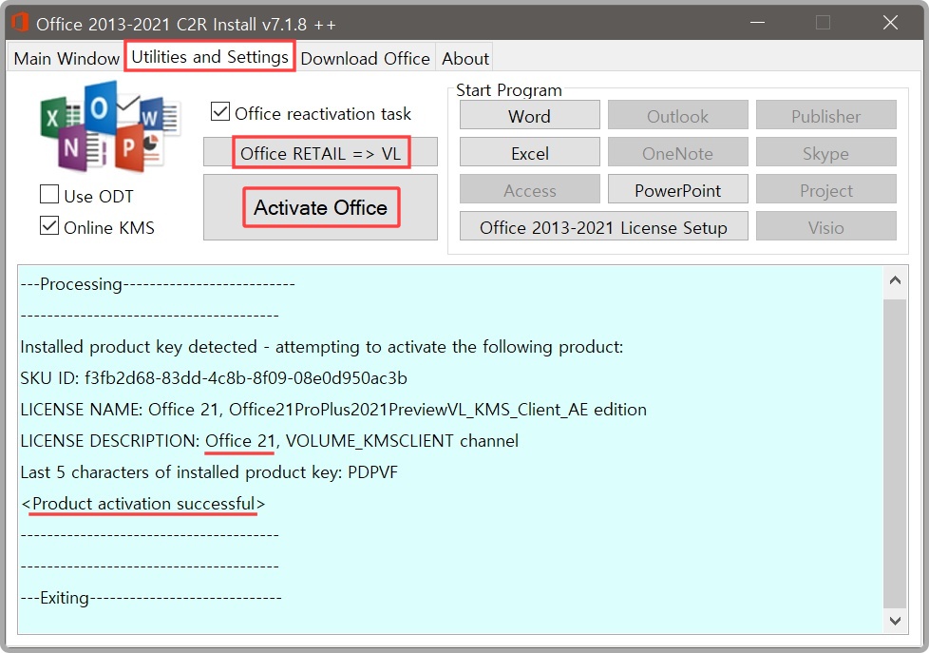Click the '---Processing' log line

(158, 284)
